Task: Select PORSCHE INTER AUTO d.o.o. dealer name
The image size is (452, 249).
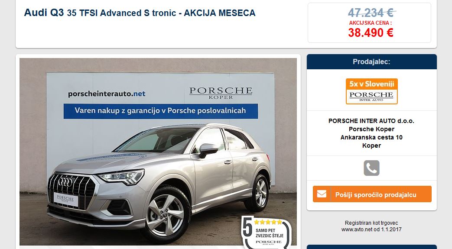Action: point(371,121)
